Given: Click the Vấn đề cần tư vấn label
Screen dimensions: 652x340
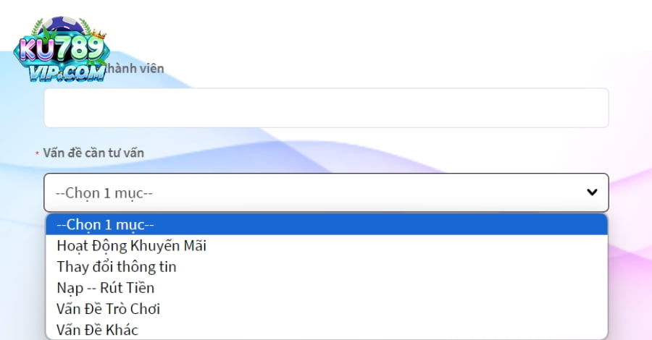Looking at the screenshot, I should click(93, 153).
